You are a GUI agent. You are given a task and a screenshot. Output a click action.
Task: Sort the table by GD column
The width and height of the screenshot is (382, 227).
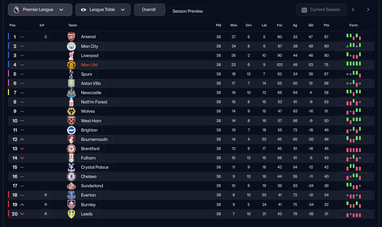click(311, 25)
